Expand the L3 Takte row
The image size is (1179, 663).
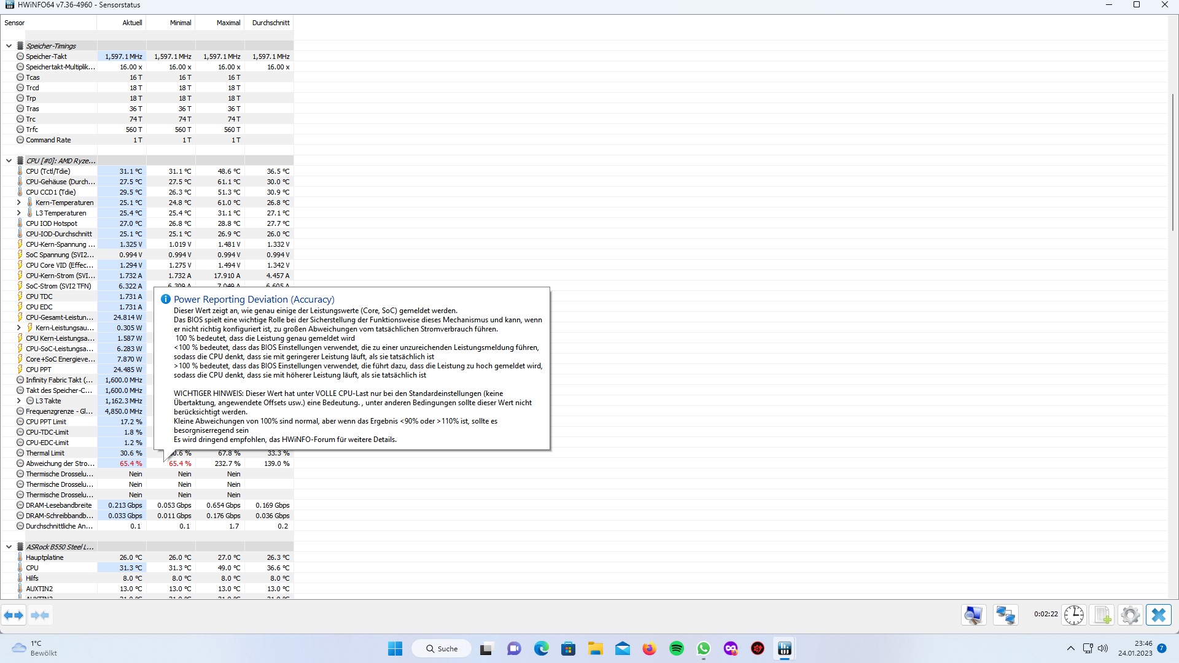(x=18, y=401)
